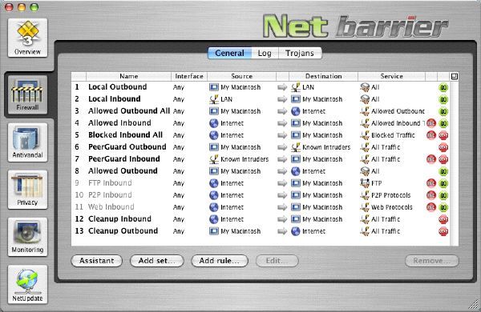Screen dimensions: 481x312
Task: Click red log icon of FTP Inbound rule
Action: 431,183
